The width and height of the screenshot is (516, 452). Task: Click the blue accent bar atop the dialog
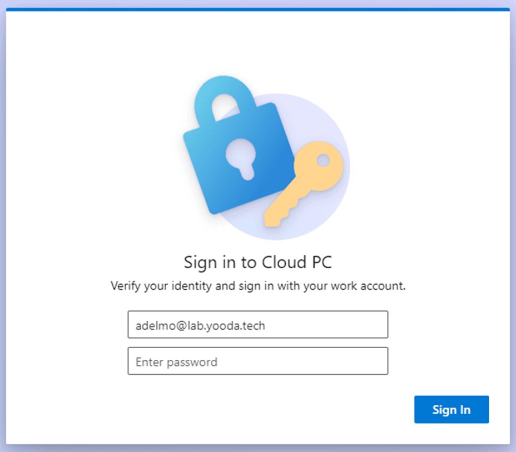point(258,9)
